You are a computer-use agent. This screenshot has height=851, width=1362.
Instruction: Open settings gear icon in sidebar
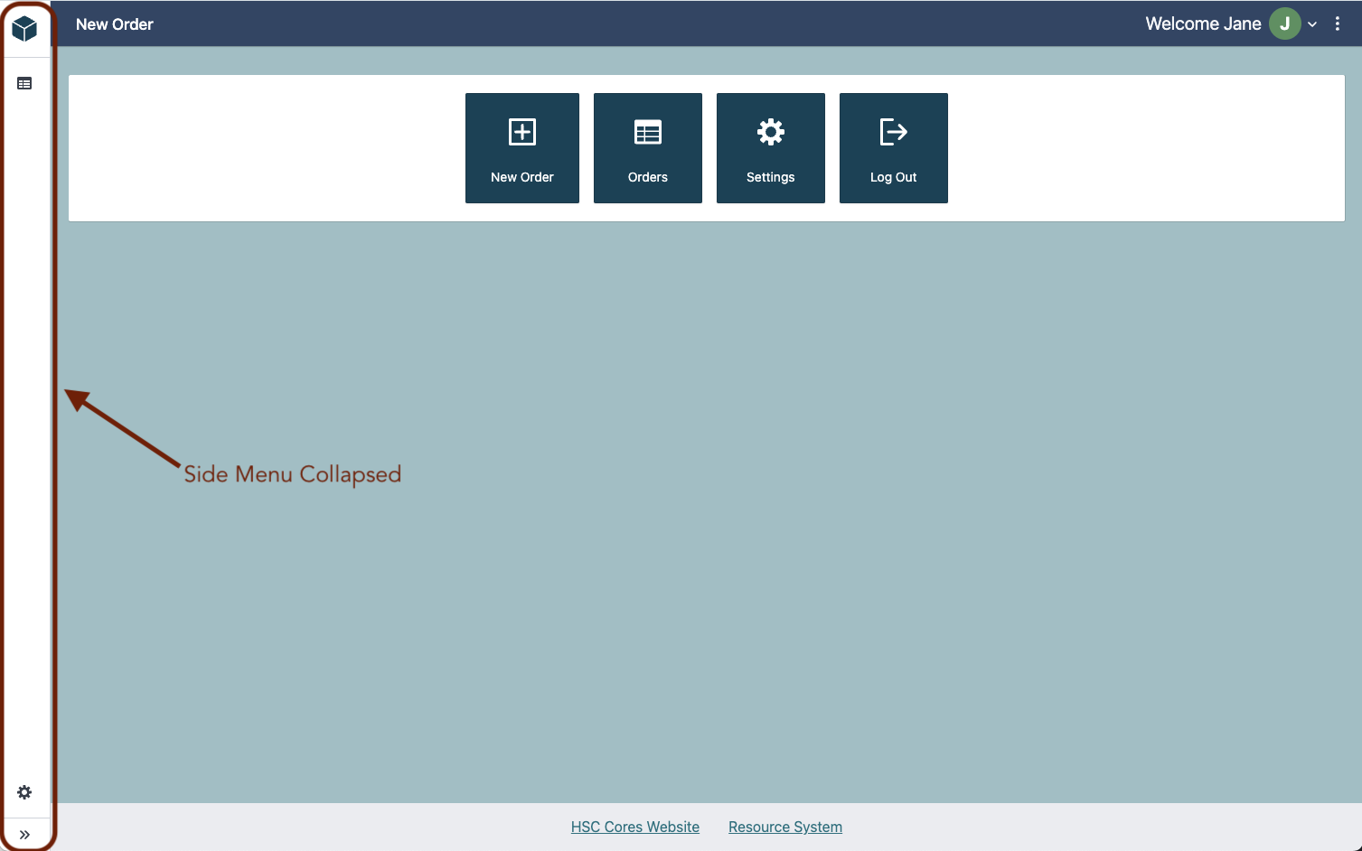[x=24, y=792]
